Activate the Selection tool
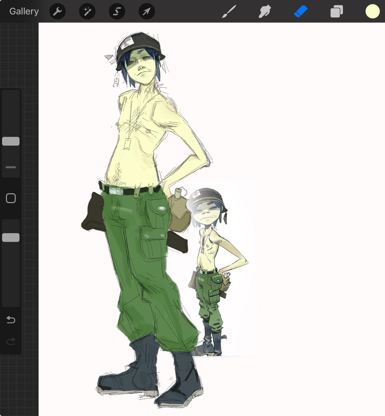 coord(117,11)
